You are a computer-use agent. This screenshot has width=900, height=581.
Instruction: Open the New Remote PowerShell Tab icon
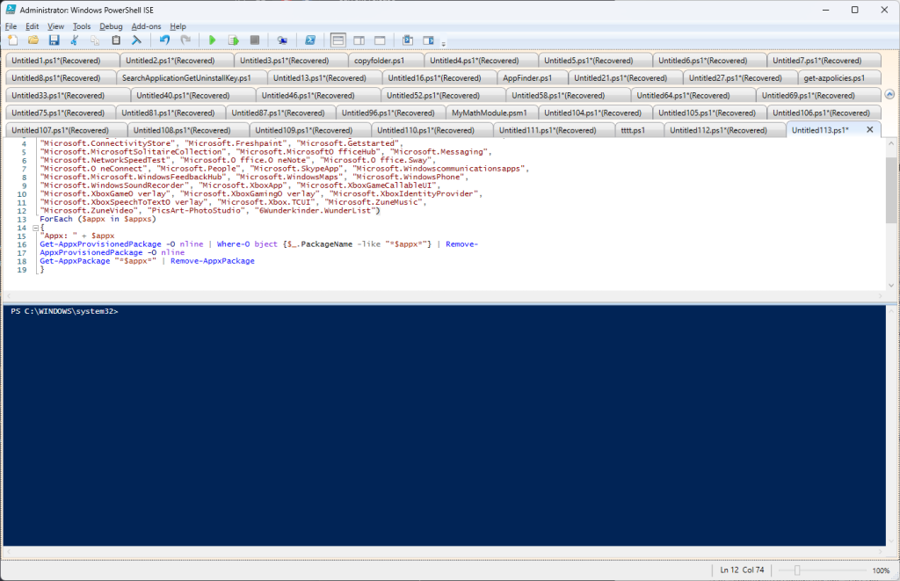[282, 40]
